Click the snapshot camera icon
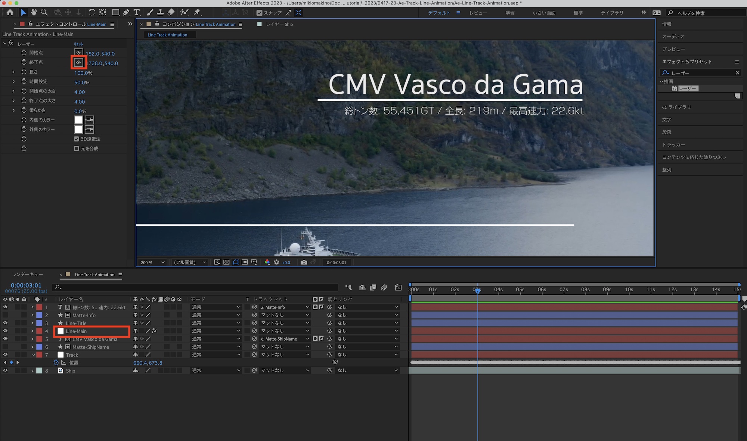 coord(304,262)
